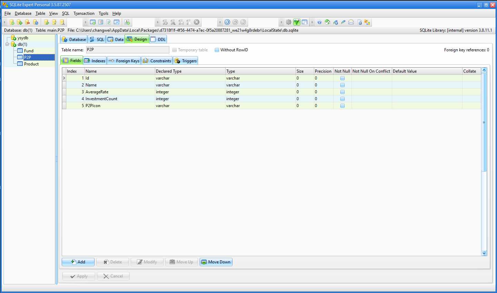The width and height of the screenshot is (497, 293).
Task: Click the table icon with red letter T
Action: click(x=101, y=22)
